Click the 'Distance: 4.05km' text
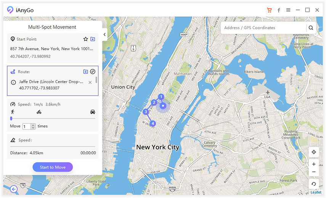This screenshot has width=326, height=198. [27, 153]
